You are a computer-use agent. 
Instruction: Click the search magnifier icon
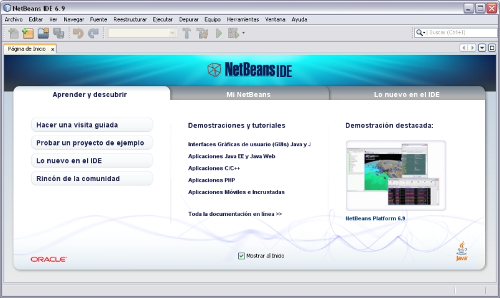pyautogui.click(x=419, y=32)
